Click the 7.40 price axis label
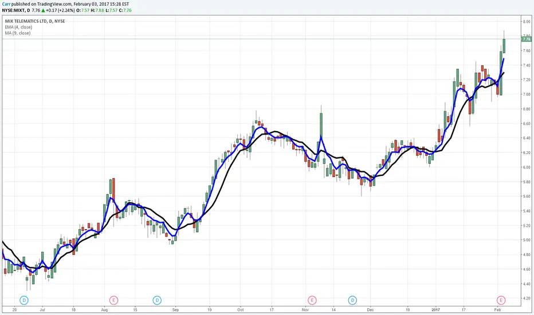This screenshot has width=534, height=315. (x=527, y=65)
